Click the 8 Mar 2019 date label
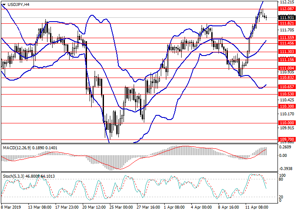This screenshot has height=212, width=297. (x=11, y=208)
